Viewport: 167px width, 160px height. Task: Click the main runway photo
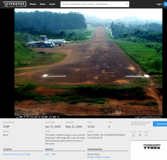[89, 62]
